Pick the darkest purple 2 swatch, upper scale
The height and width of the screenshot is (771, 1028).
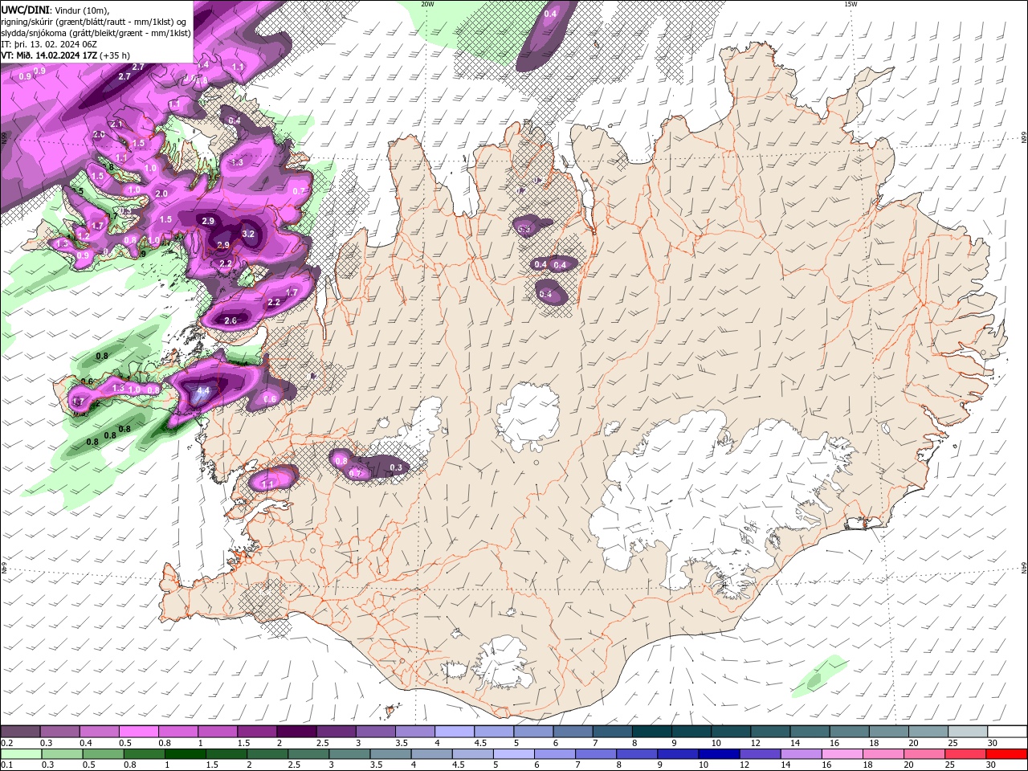(296, 732)
